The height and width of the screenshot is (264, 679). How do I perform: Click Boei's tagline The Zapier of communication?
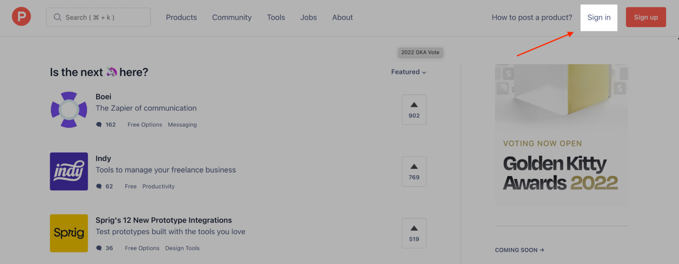pyautogui.click(x=146, y=108)
